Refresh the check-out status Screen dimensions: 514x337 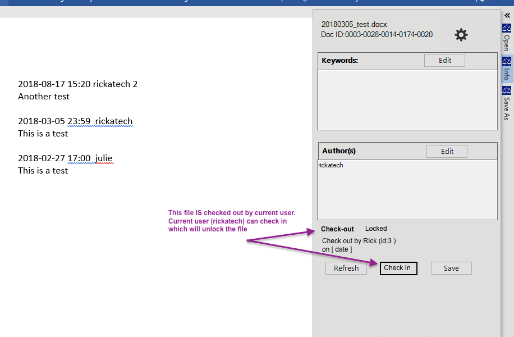(346, 268)
